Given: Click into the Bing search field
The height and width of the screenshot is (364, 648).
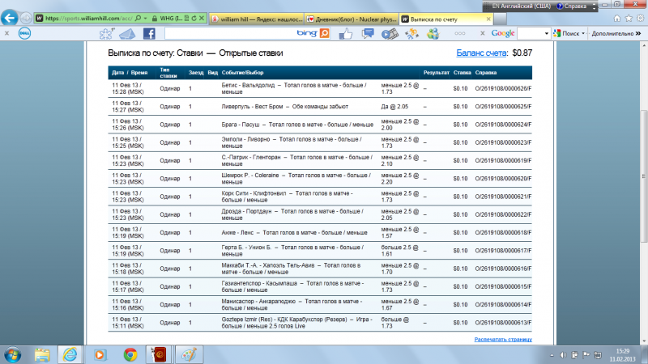Looking at the screenshot, I should pos(230,33).
